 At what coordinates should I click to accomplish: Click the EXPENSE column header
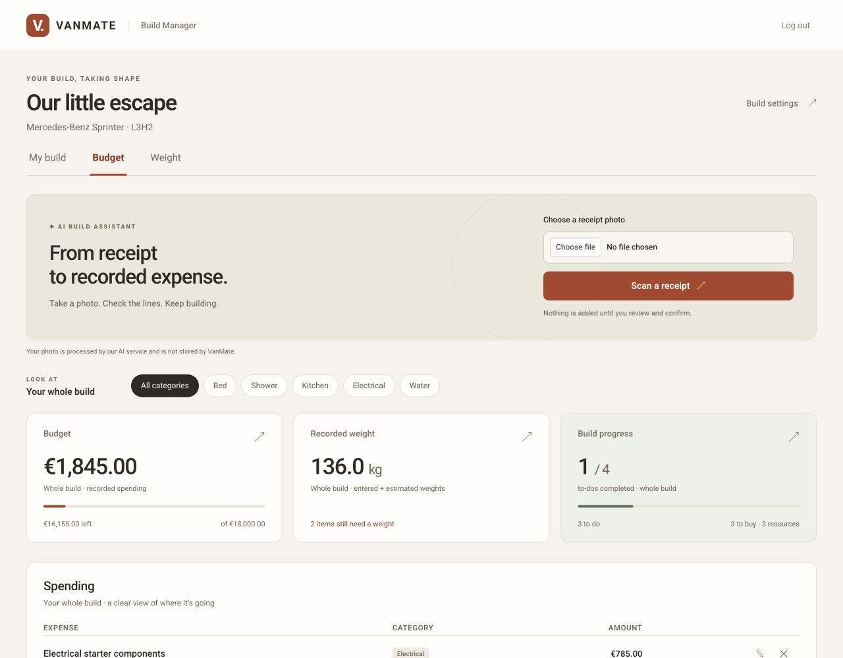(x=61, y=628)
